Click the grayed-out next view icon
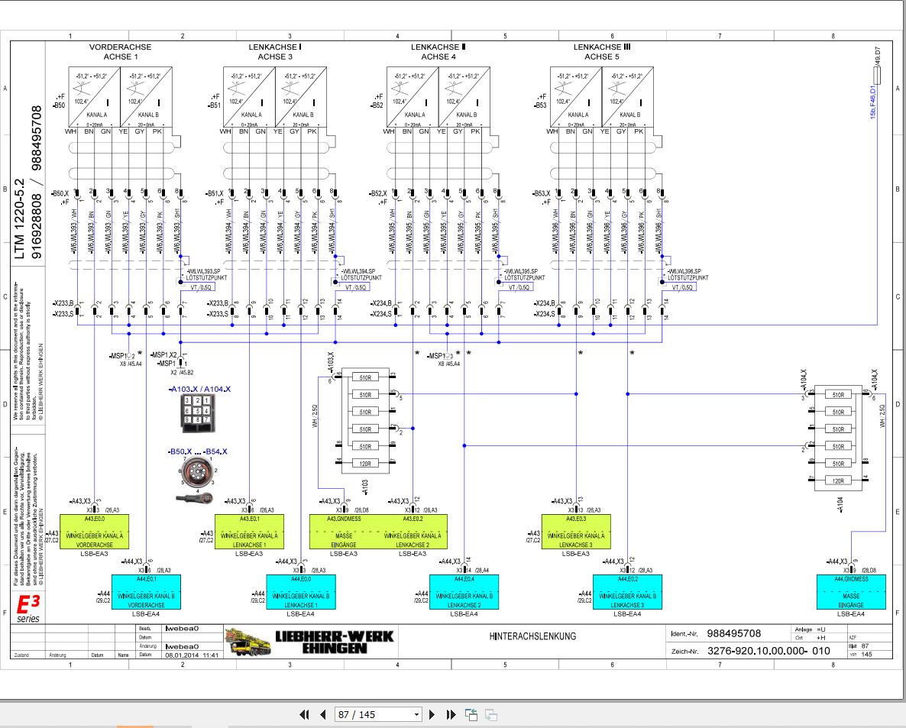This screenshot has height=728, width=906. (491, 715)
